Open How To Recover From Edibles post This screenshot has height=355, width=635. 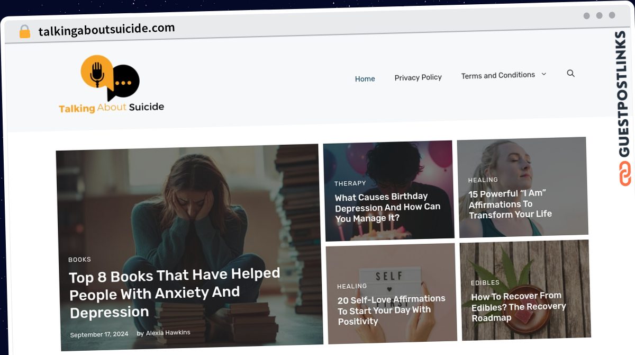coord(518,307)
